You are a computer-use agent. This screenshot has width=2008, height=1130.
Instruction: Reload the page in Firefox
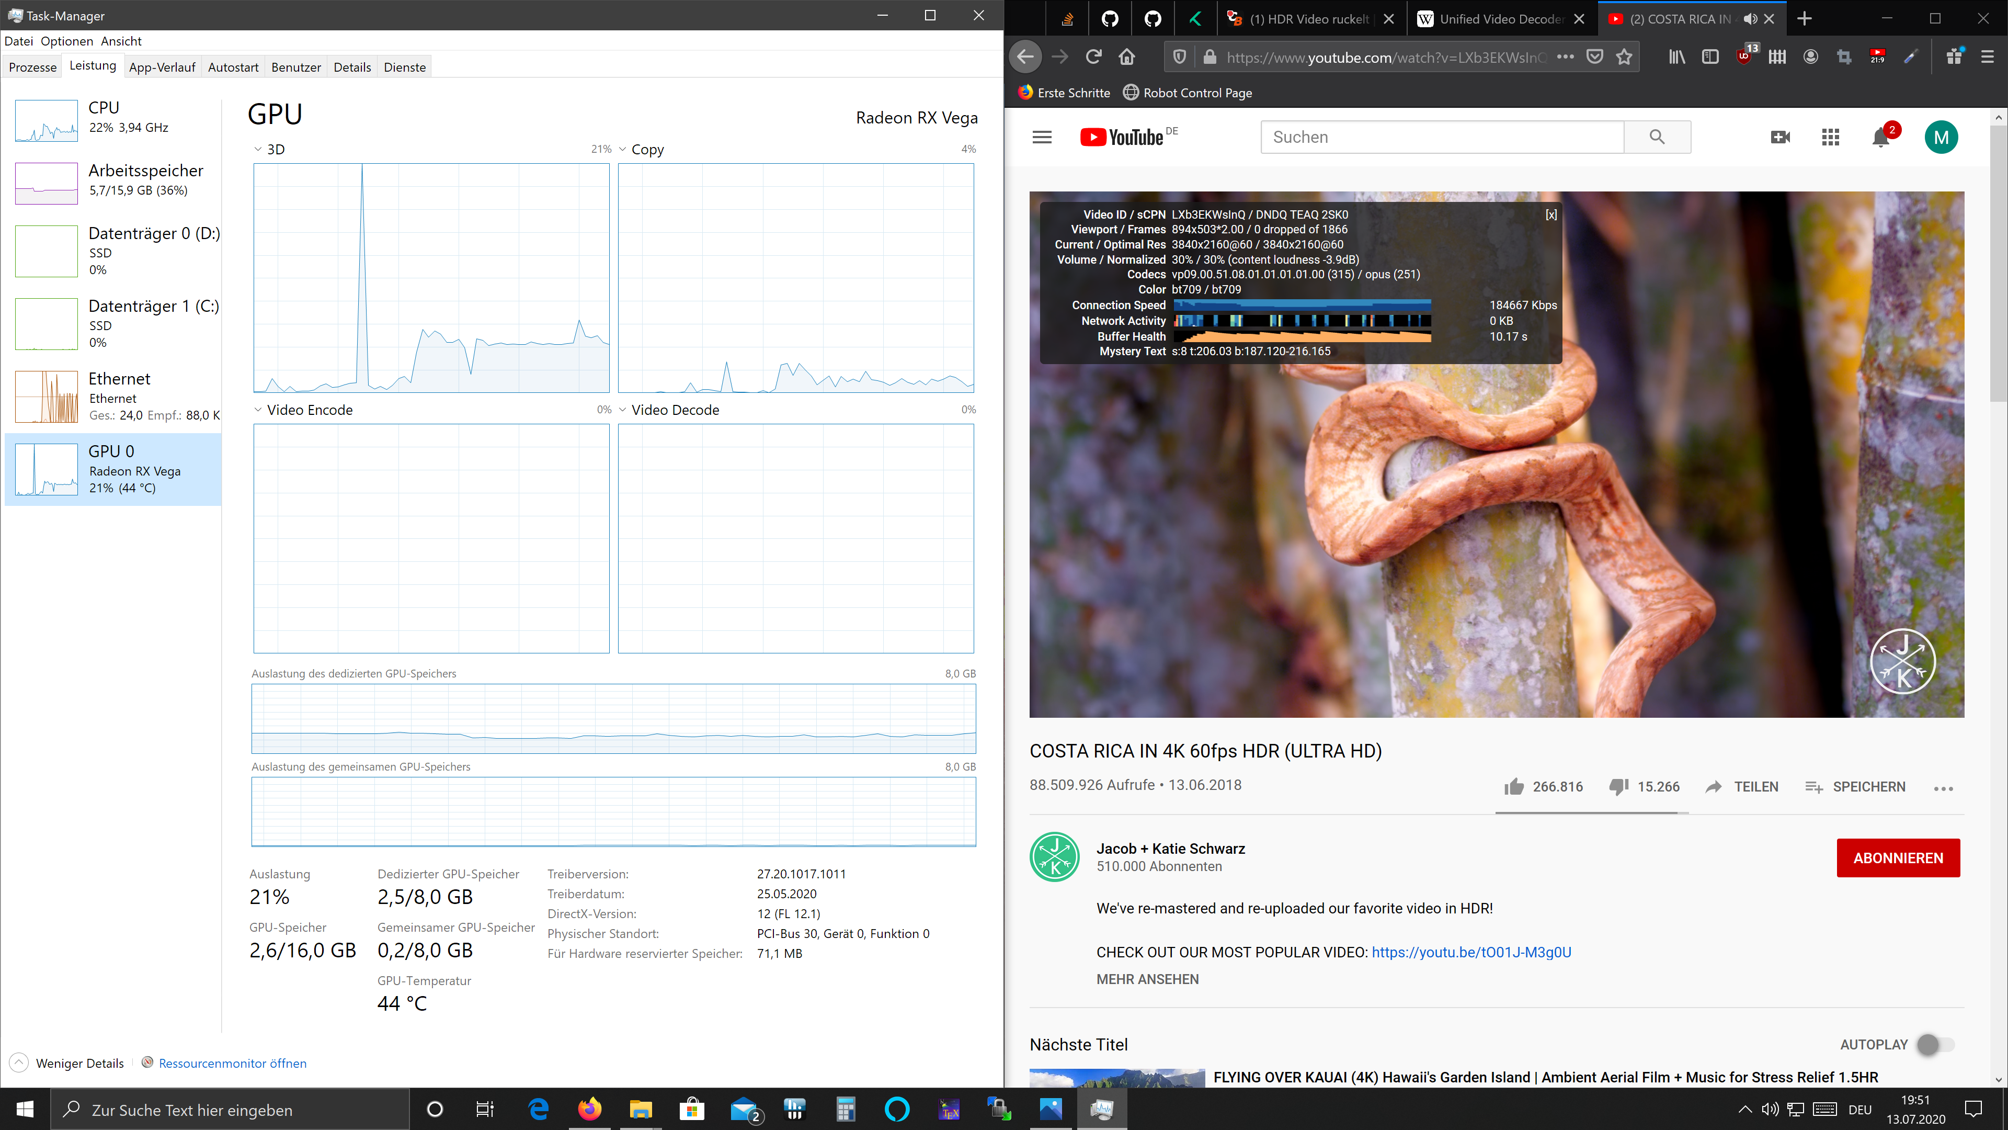coord(1093,57)
